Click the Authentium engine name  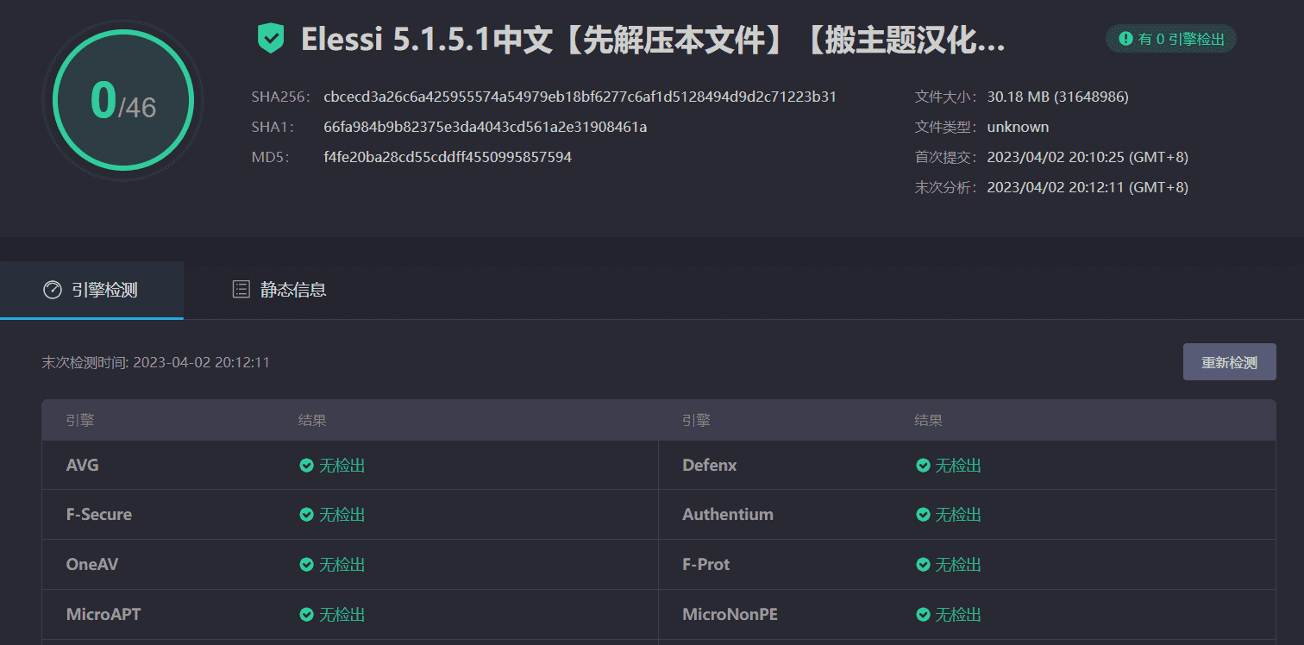(x=728, y=515)
